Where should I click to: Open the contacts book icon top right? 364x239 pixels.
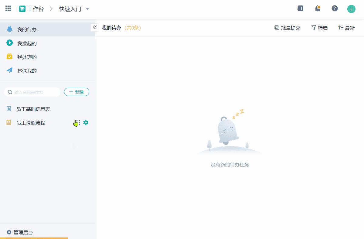click(x=300, y=8)
